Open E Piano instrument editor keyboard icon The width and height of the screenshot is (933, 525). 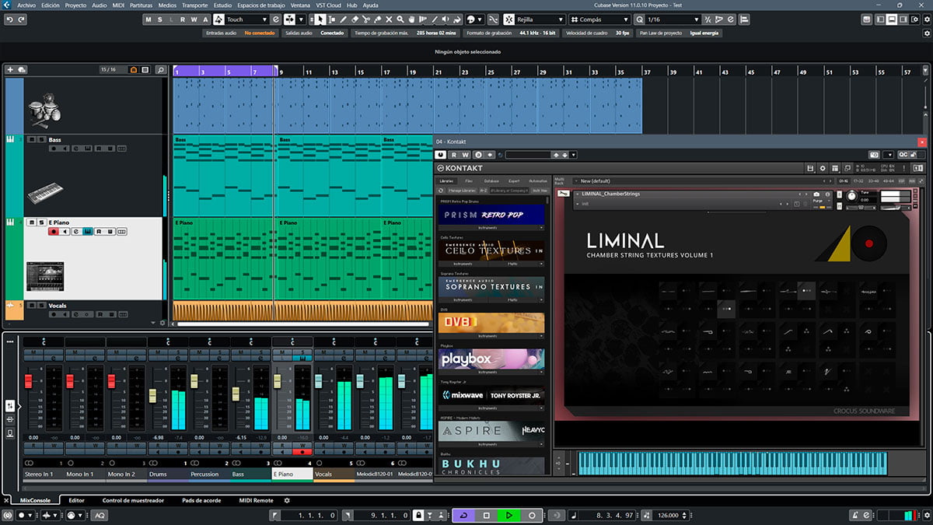click(88, 231)
